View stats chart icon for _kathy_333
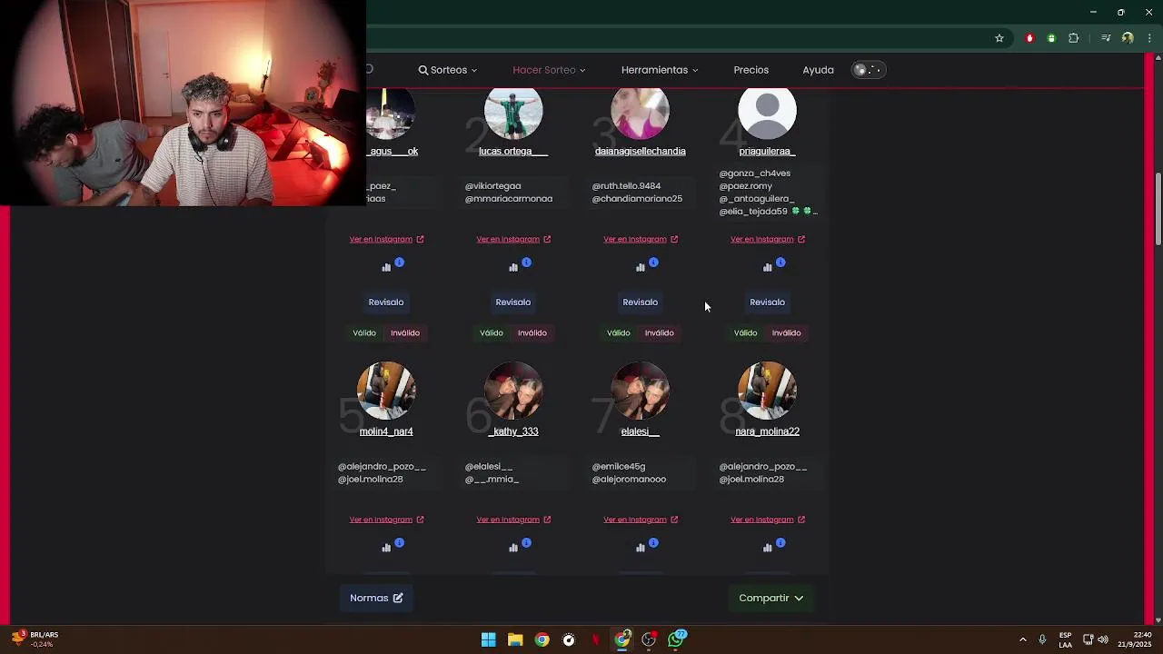This screenshot has height=654, width=1163. pyautogui.click(x=513, y=548)
